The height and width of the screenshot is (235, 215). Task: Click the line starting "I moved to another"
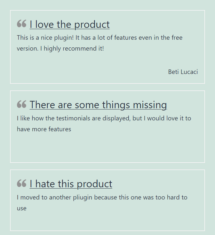(102, 198)
